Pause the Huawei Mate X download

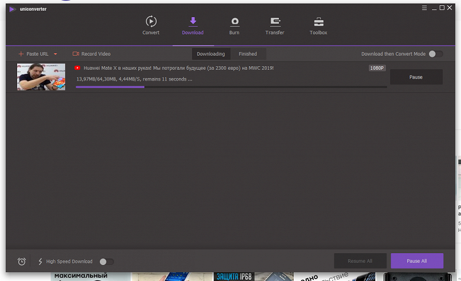pos(416,77)
